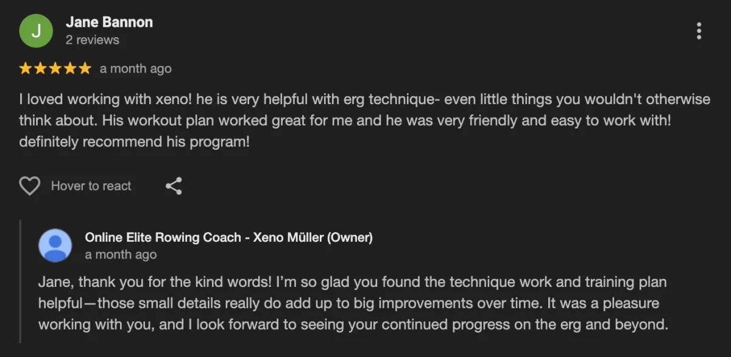Click the owner reply's 'a month ago' timestamp

(x=121, y=255)
